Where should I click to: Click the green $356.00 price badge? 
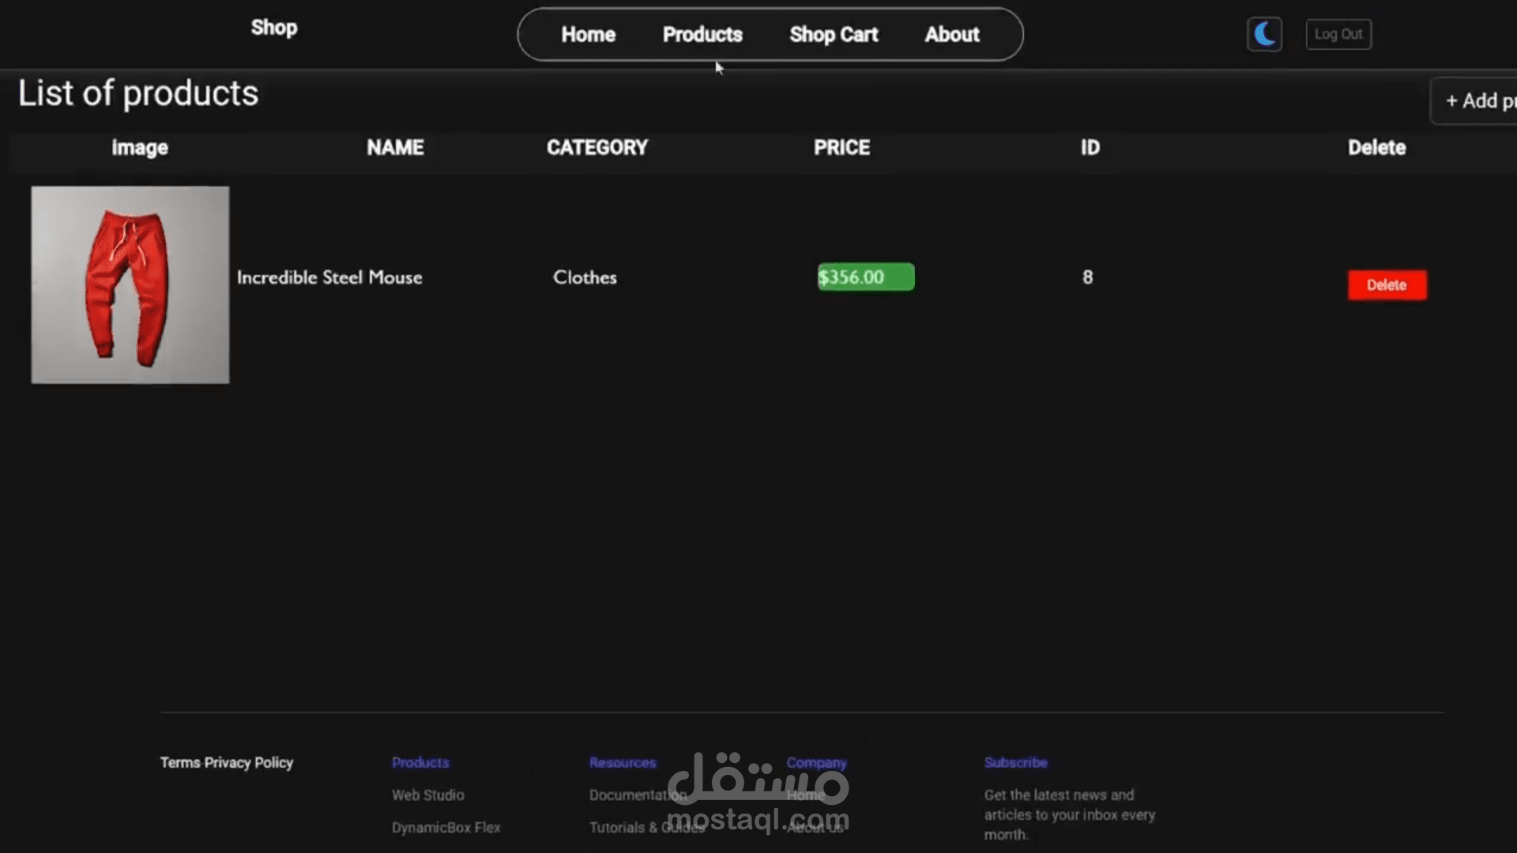pos(865,277)
